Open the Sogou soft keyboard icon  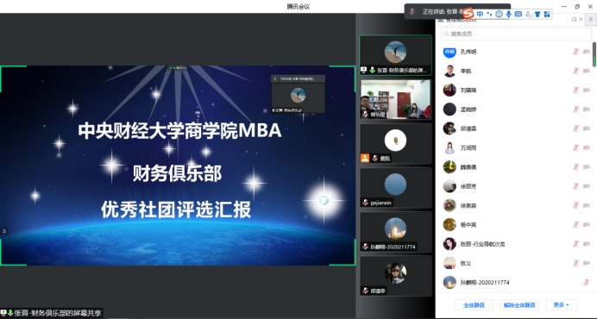(x=518, y=14)
